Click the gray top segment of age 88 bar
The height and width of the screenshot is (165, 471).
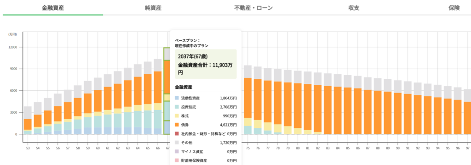click(378, 84)
